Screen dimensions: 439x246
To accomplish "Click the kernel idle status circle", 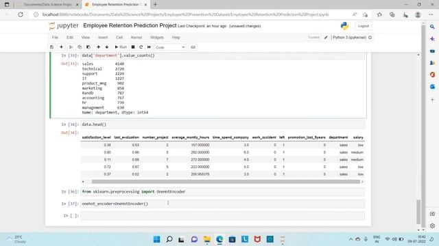I will pos(370,38).
